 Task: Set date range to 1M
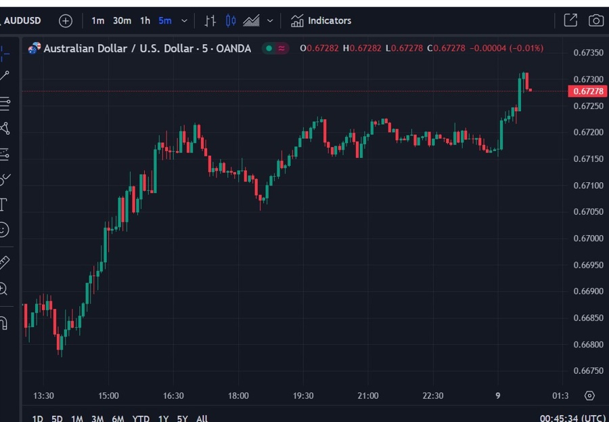[77, 419]
